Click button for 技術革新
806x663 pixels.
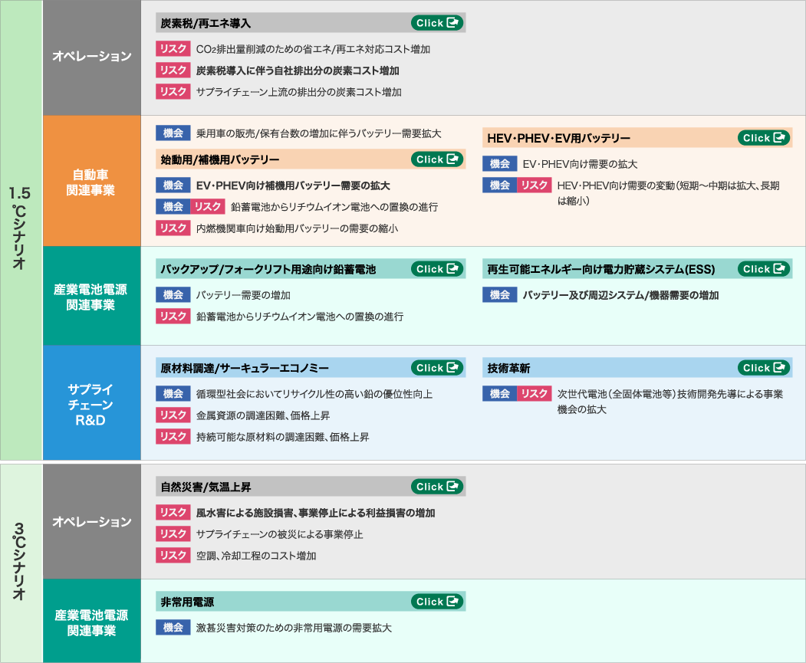click(x=763, y=368)
